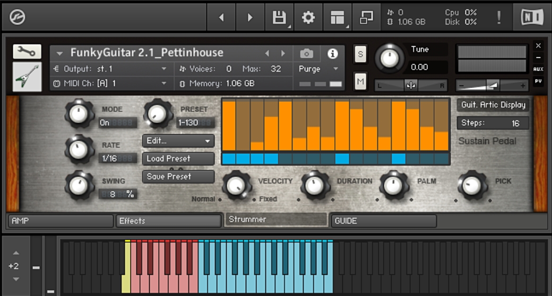Viewport: 552px width, 296px height.
Task: Click the Max voices 32 value
Action: coord(275,69)
